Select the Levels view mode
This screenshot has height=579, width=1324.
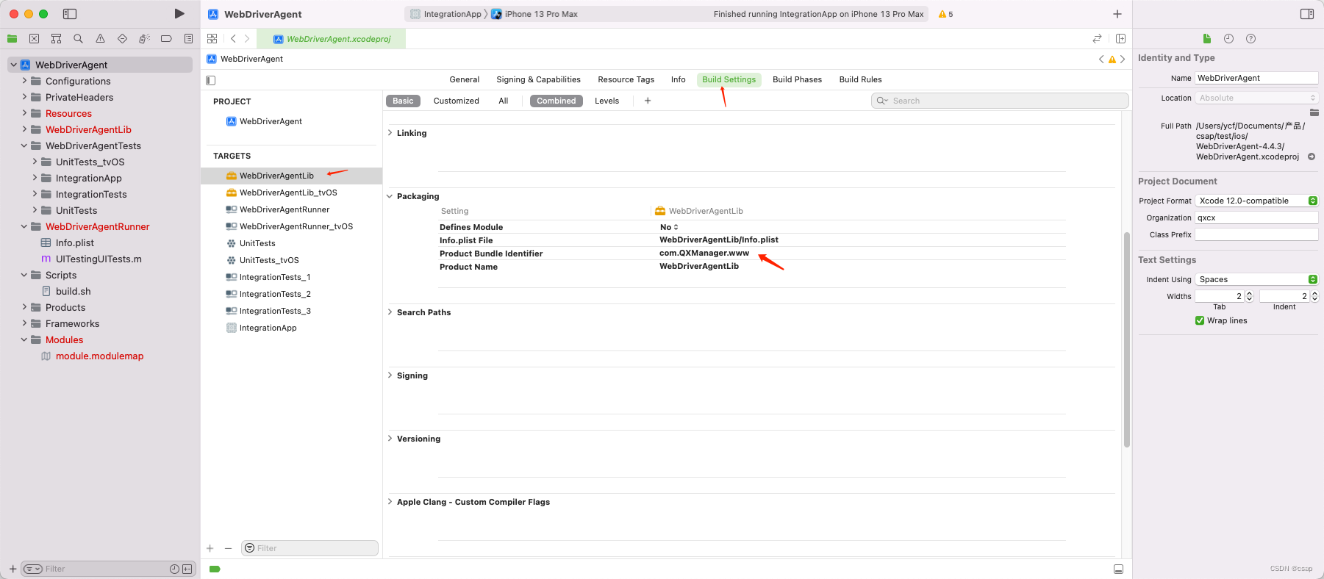coord(607,101)
